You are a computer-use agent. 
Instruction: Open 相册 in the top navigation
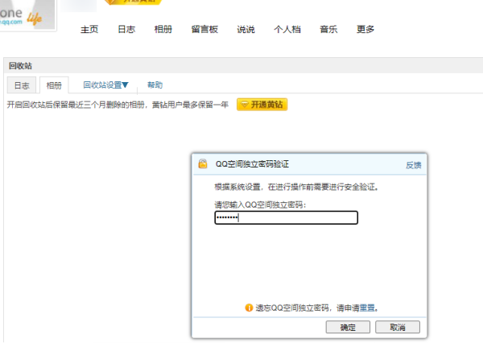163,30
